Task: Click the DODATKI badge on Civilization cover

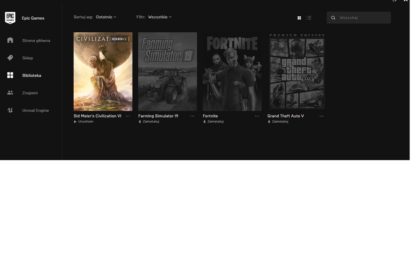Action: [x=117, y=39]
